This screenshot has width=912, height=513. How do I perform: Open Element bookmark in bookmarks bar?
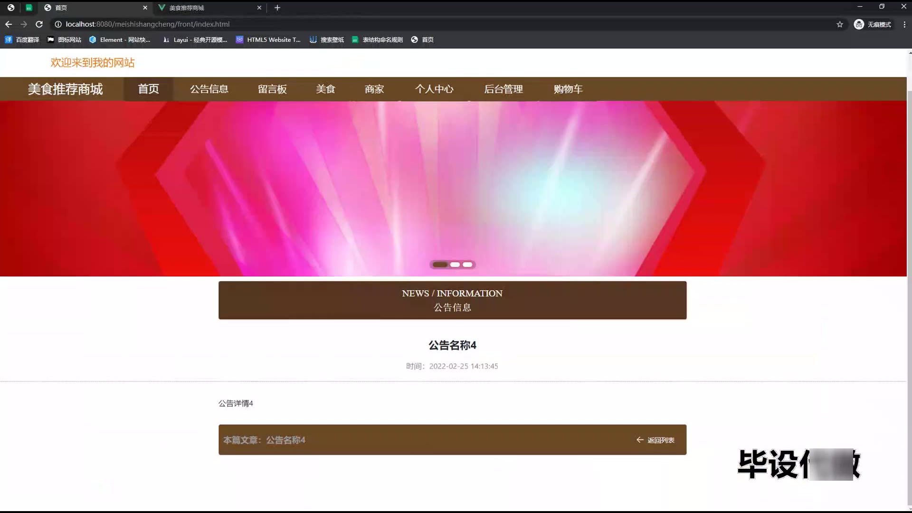coord(120,40)
